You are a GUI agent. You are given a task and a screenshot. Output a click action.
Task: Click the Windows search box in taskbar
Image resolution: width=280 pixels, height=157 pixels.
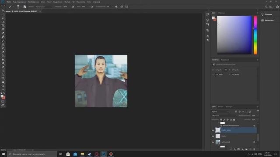[32, 154]
